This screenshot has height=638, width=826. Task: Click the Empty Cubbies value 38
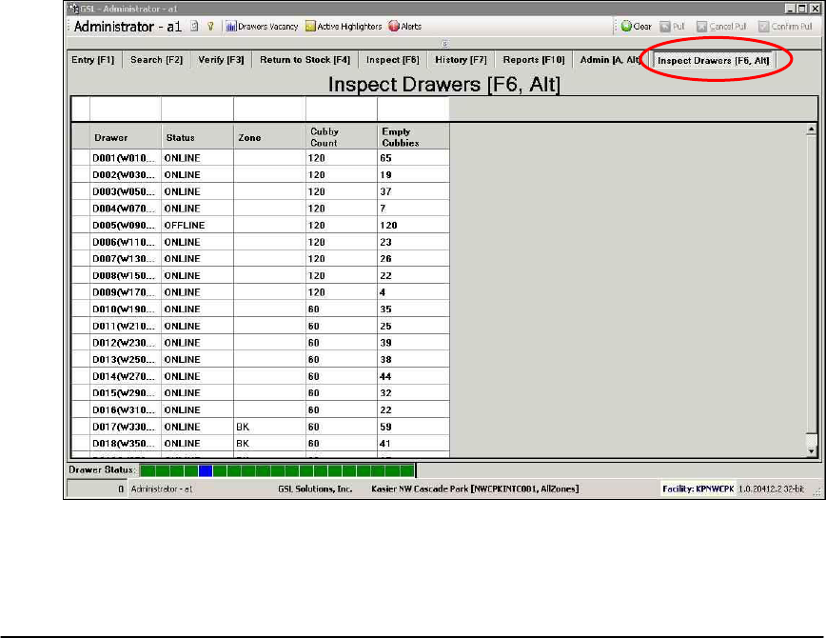[x=414, y=360]
